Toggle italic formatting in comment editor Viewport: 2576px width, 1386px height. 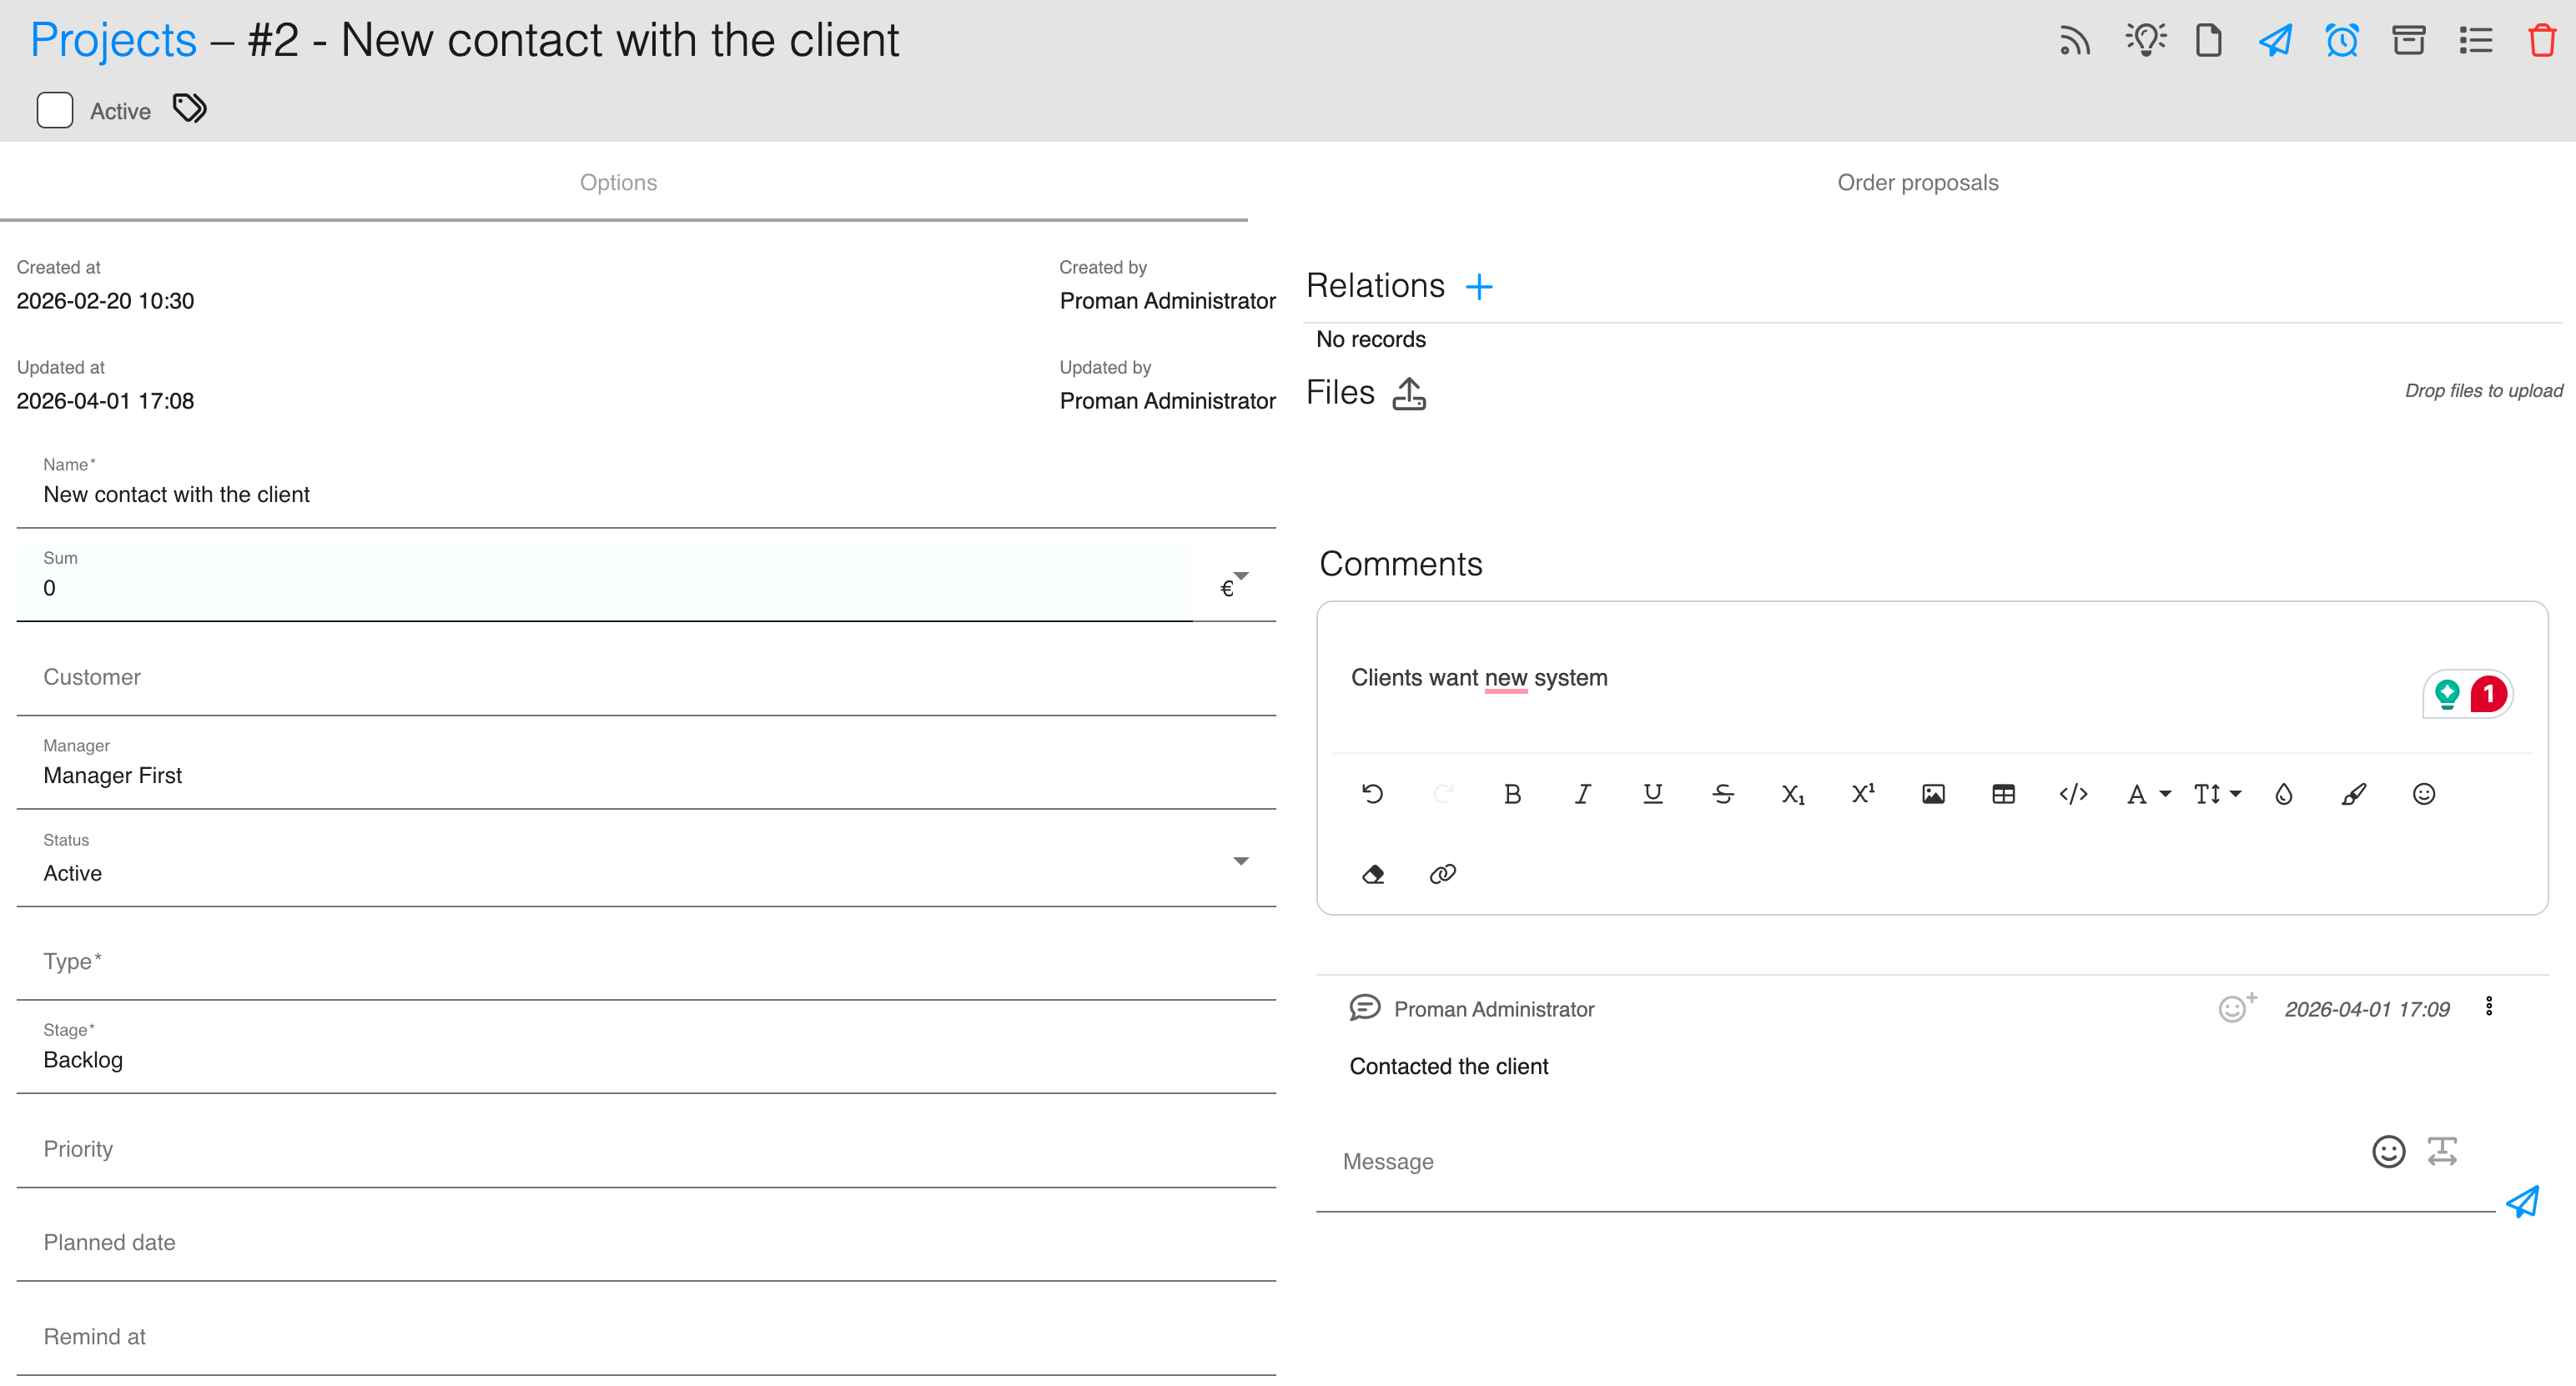(x=1582, y=794)
